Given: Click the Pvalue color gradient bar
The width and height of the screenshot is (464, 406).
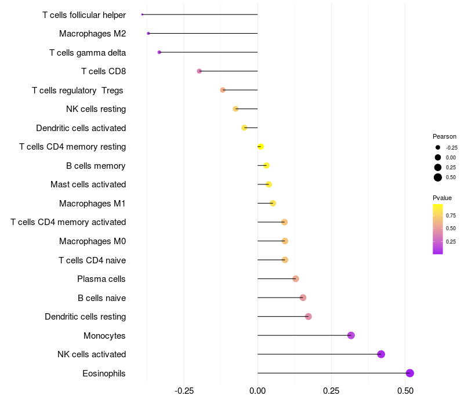Looking at the screenshot, I should pos(438,229).
